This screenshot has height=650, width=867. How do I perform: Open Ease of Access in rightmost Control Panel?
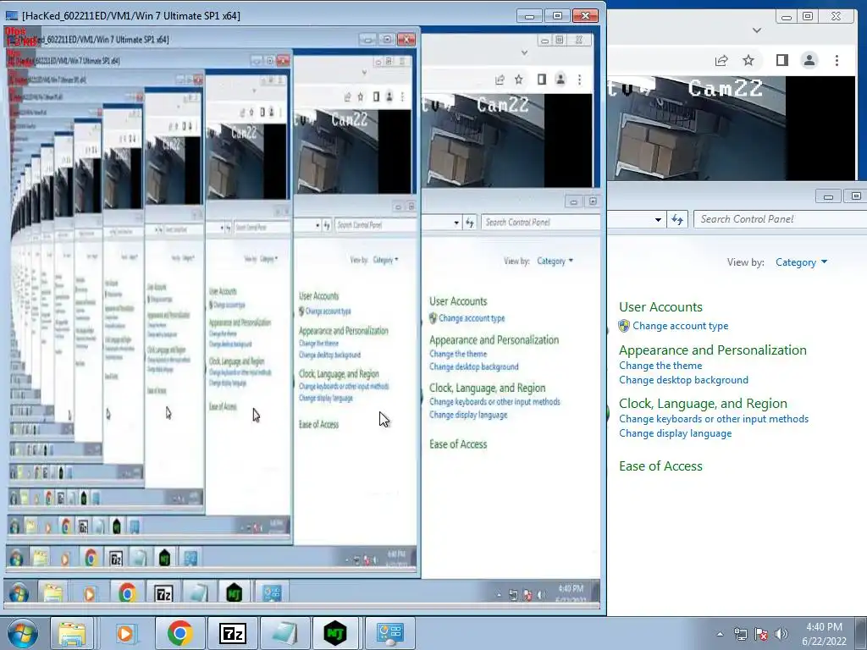[x=660, y=466]
